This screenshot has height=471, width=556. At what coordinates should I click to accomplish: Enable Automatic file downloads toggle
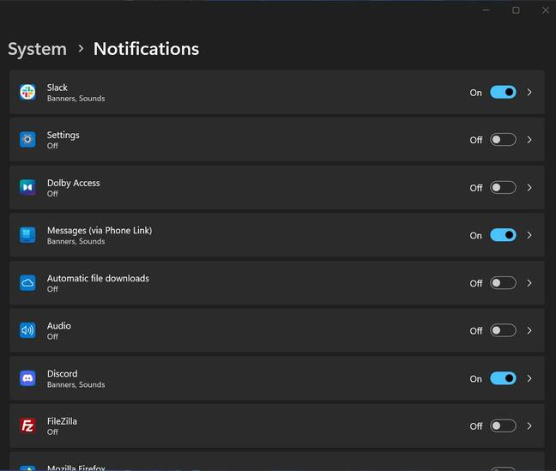[x=503, y=283]
